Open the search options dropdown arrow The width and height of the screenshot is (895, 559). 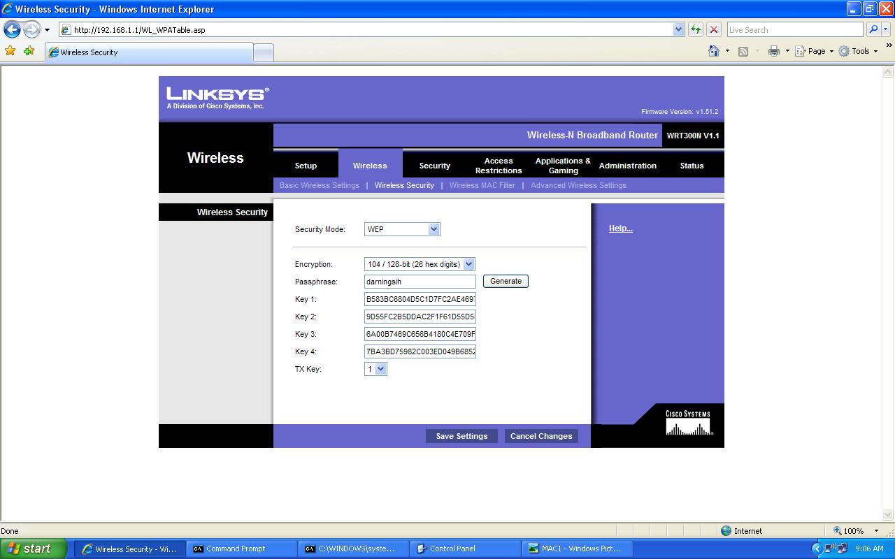886,29
